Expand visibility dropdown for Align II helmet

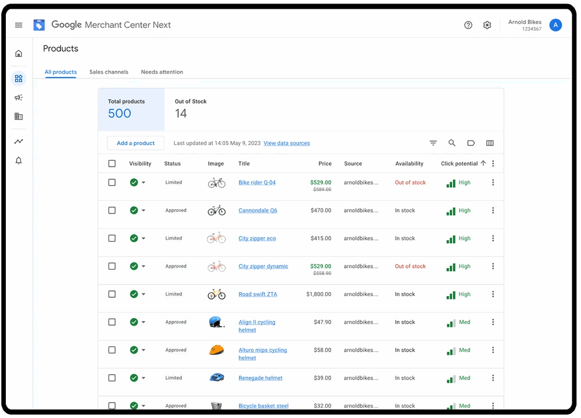point(144,322)
